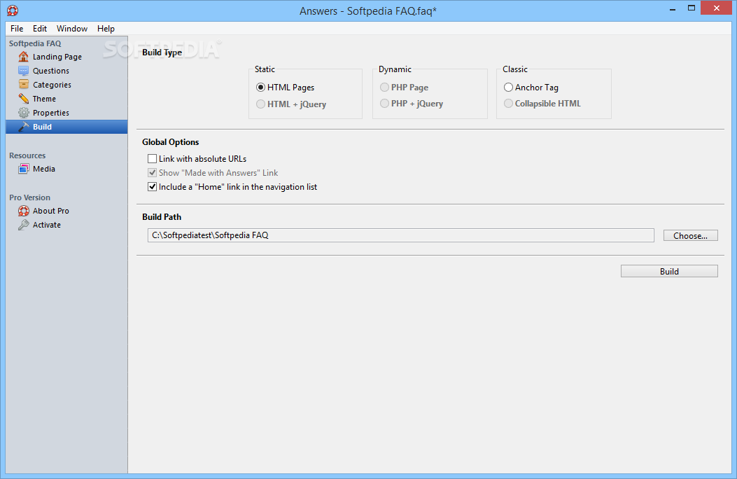Select the HTML Pages radio button

pyautogui.click(x=260, y=88)
